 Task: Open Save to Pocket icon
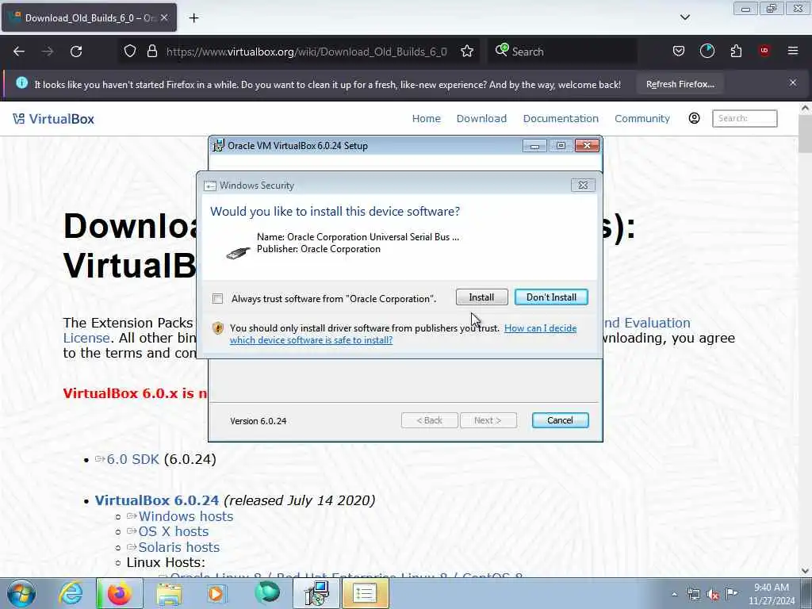(x=679, y=51)
